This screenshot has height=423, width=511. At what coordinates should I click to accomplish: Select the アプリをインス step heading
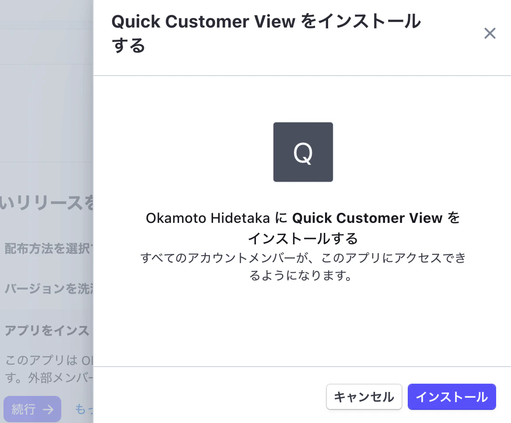pyautogui.click(x=47, y=330)
